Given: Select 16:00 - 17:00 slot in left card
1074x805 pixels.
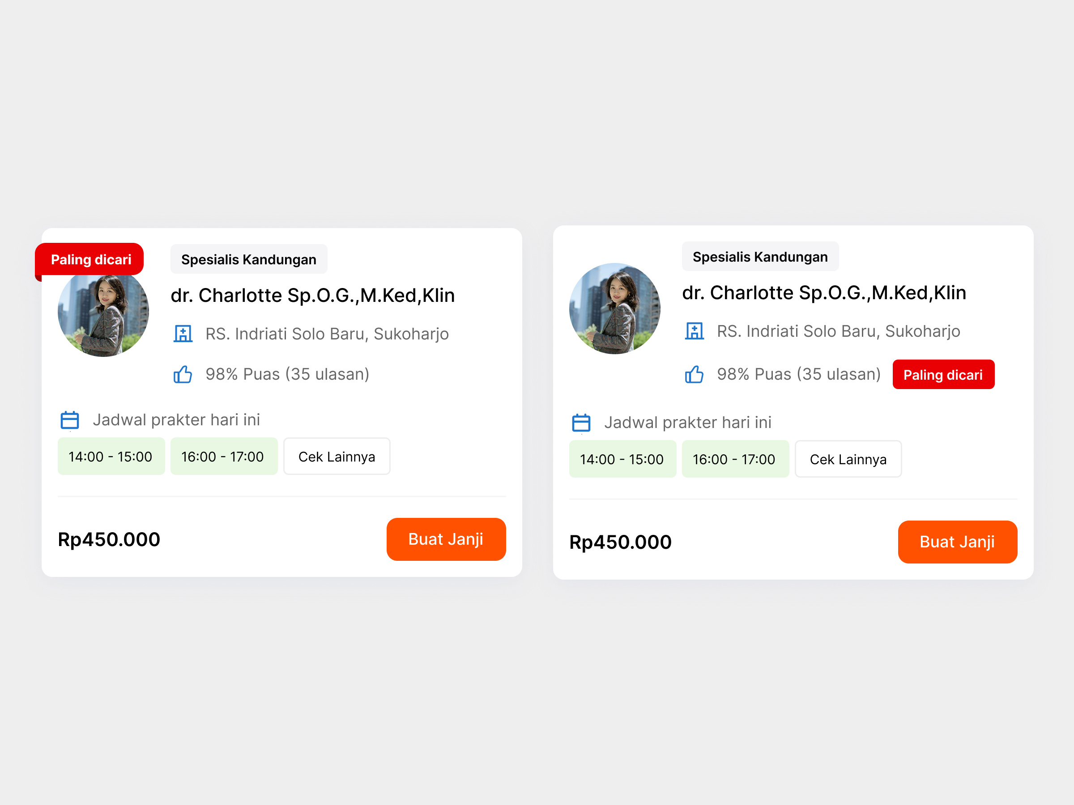Looking at the screenshot, I should pos(223,457).
